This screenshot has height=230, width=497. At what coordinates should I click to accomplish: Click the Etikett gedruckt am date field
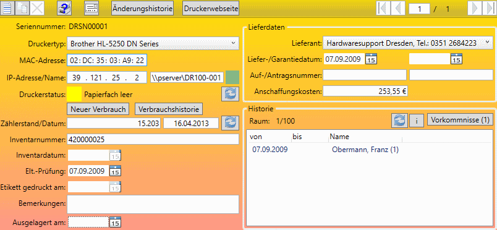point(88,187)
